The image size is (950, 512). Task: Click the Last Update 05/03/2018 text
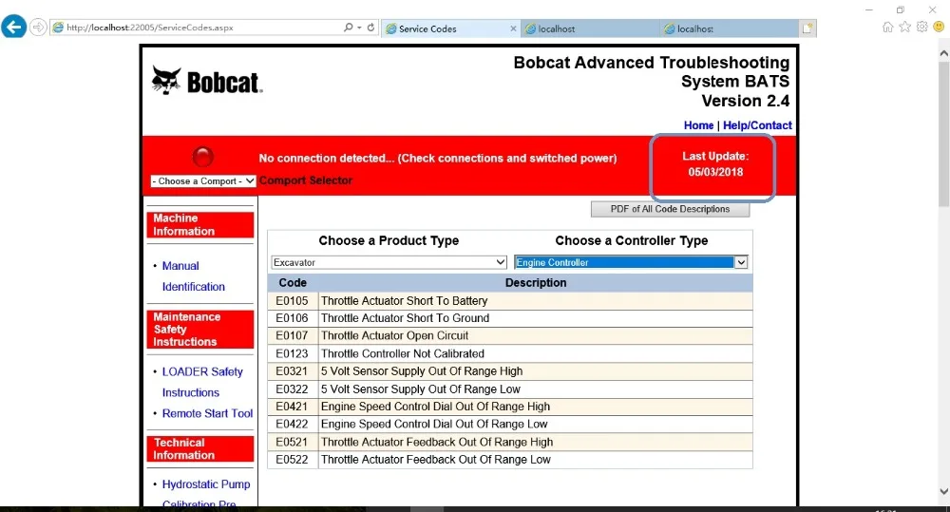coord(715,164)
